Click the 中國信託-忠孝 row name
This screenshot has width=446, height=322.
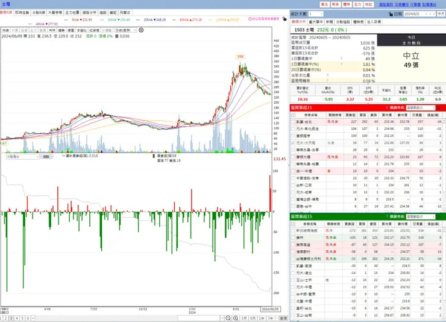pyautogui.click(x=308, y=178)
